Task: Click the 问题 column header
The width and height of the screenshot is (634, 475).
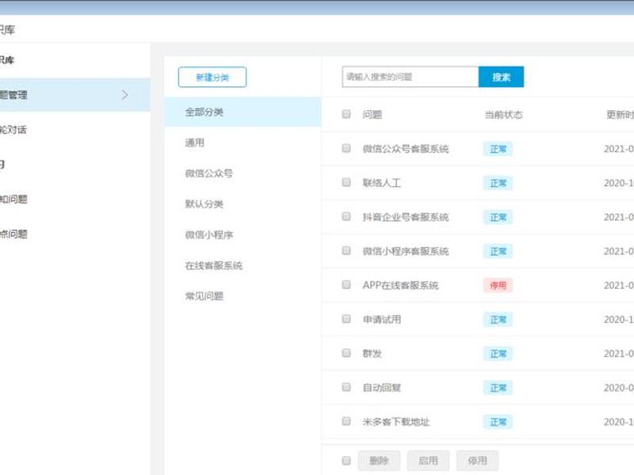Action: pyautogui.click(x=372, y=115)
